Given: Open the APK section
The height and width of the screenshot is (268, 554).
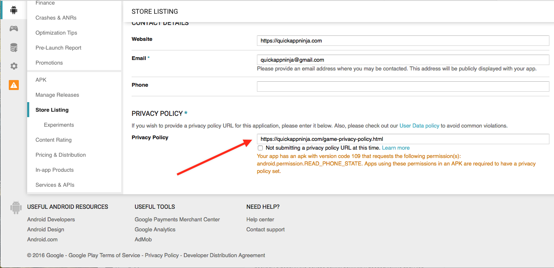Looking at the screenshot, I should tap(41, 80).
